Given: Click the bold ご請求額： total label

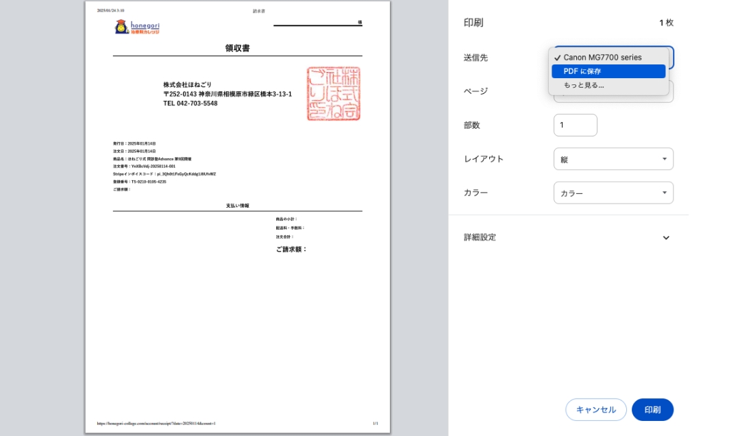Looking at the screenshot, I should point(292,250).
